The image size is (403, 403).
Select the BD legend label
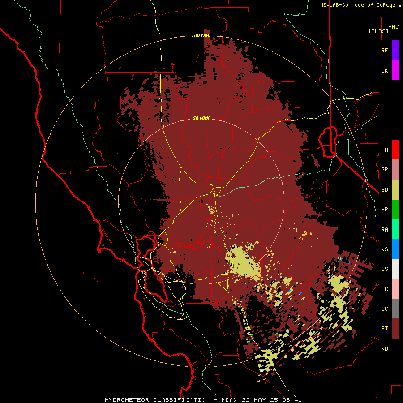click(384, 190)
